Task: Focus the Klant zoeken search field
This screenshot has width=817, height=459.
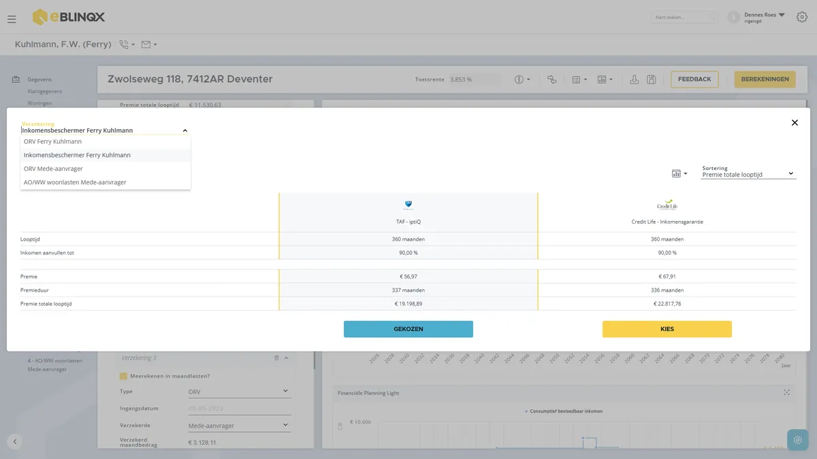Action: (x=684, y=17)
